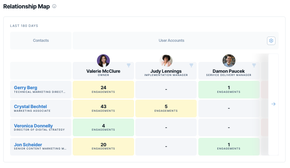Open Veronica Donnelly's contact link
The image size is (290, 168).
(x=33, y=126)
